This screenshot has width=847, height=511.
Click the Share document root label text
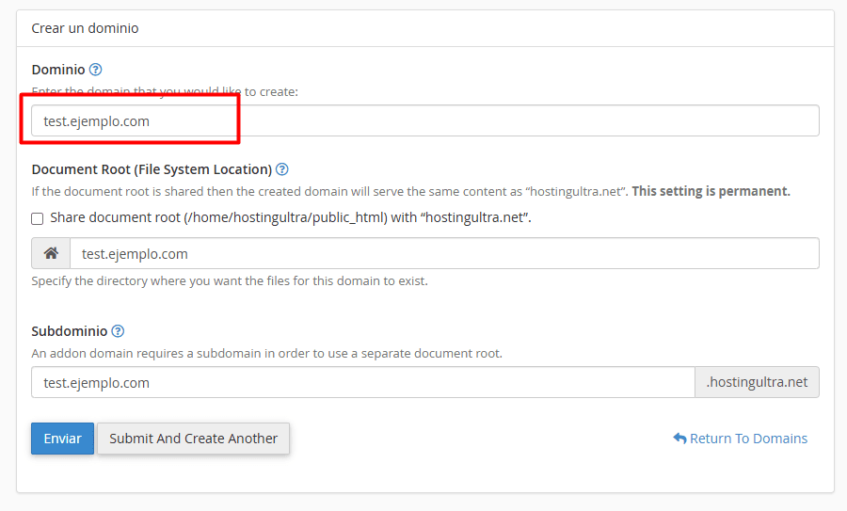click(290, 217)
